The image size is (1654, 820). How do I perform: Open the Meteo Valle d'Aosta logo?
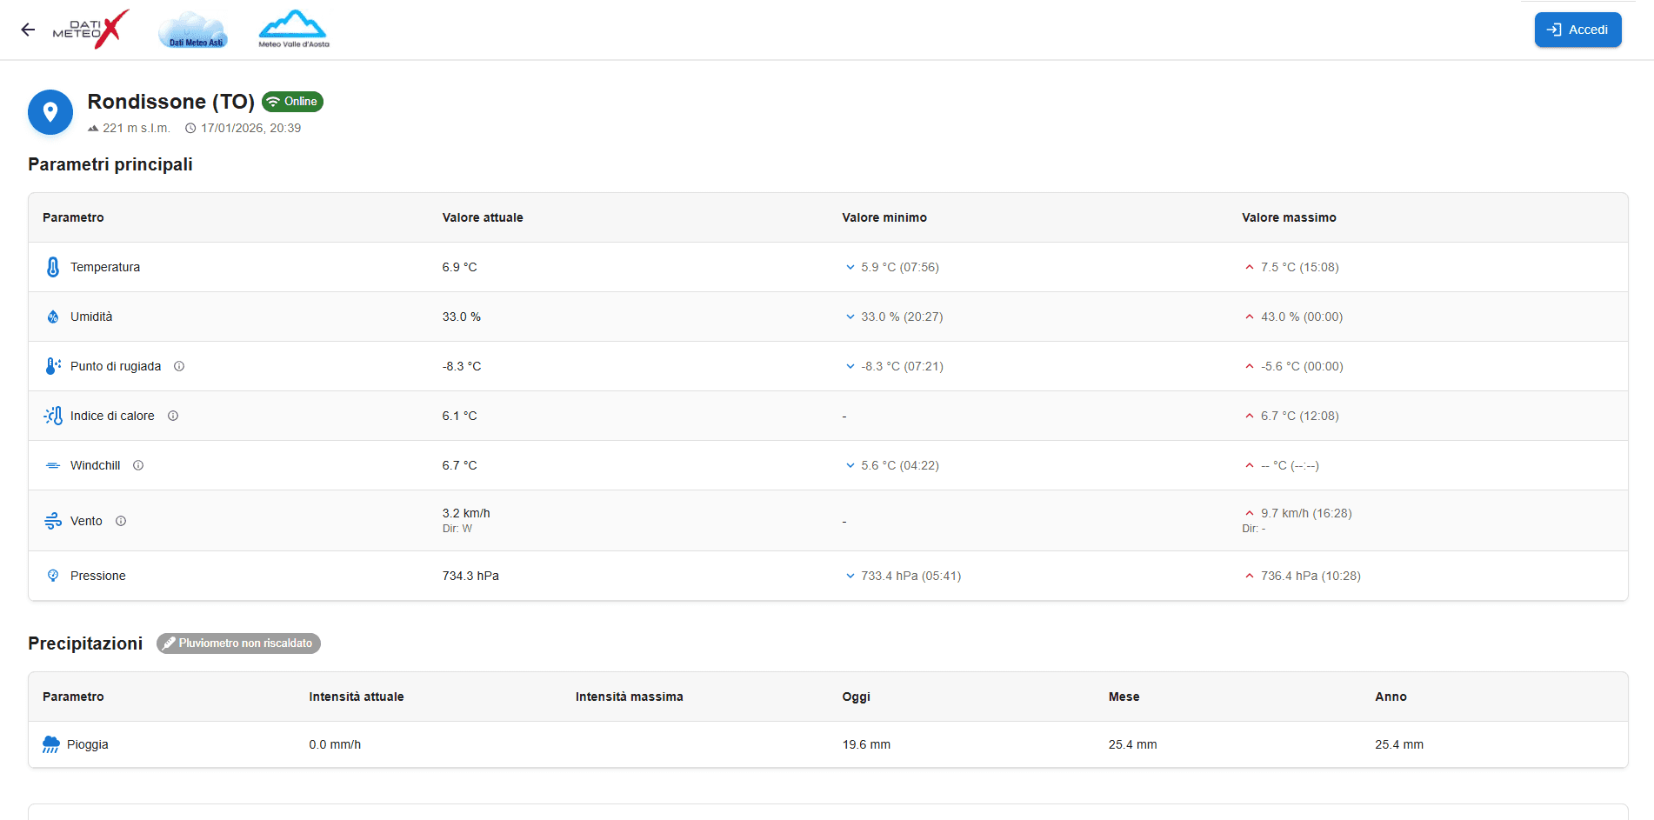293,30
